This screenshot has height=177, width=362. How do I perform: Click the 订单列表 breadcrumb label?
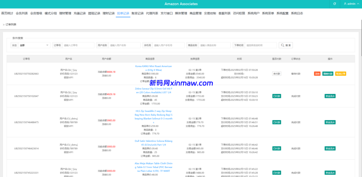tap(11, 24)
